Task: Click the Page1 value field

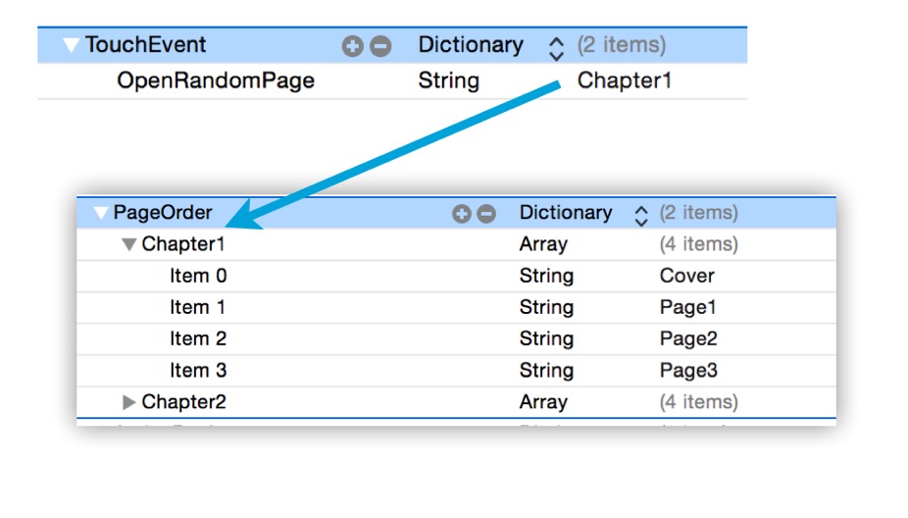Action: 688,308
